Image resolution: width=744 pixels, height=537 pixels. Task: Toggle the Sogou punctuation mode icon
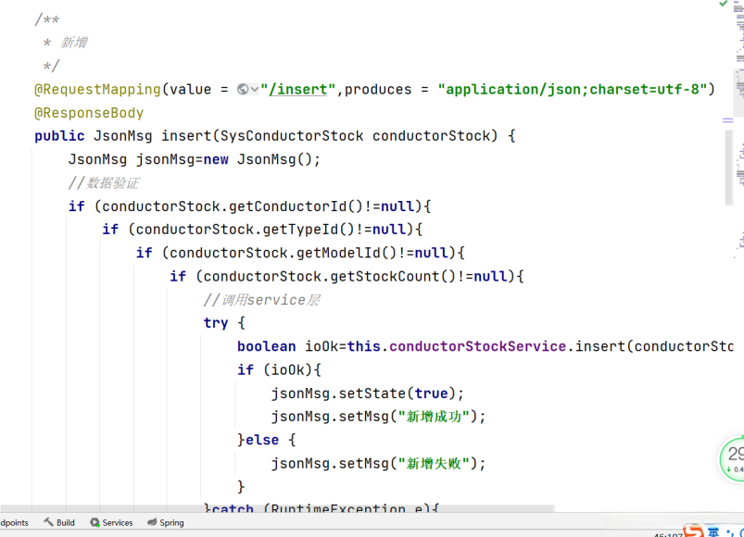[730, 533]
